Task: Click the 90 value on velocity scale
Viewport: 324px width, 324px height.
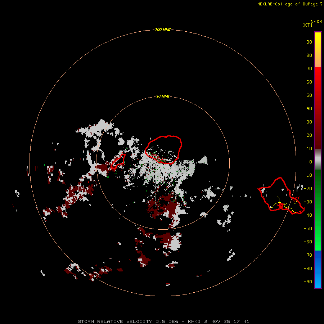Action: 309,42
